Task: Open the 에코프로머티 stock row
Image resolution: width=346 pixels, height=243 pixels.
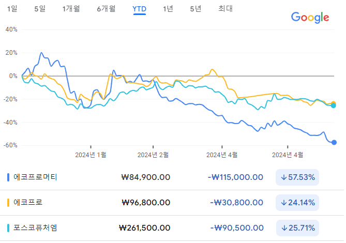Action: click(172, 177)
